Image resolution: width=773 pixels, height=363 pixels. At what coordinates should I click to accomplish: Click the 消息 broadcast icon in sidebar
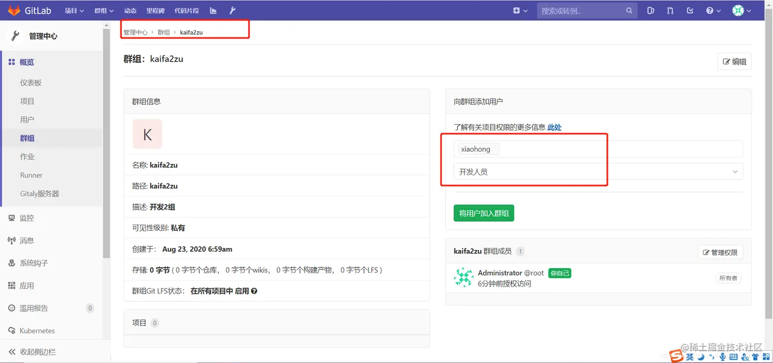point(12,240)
